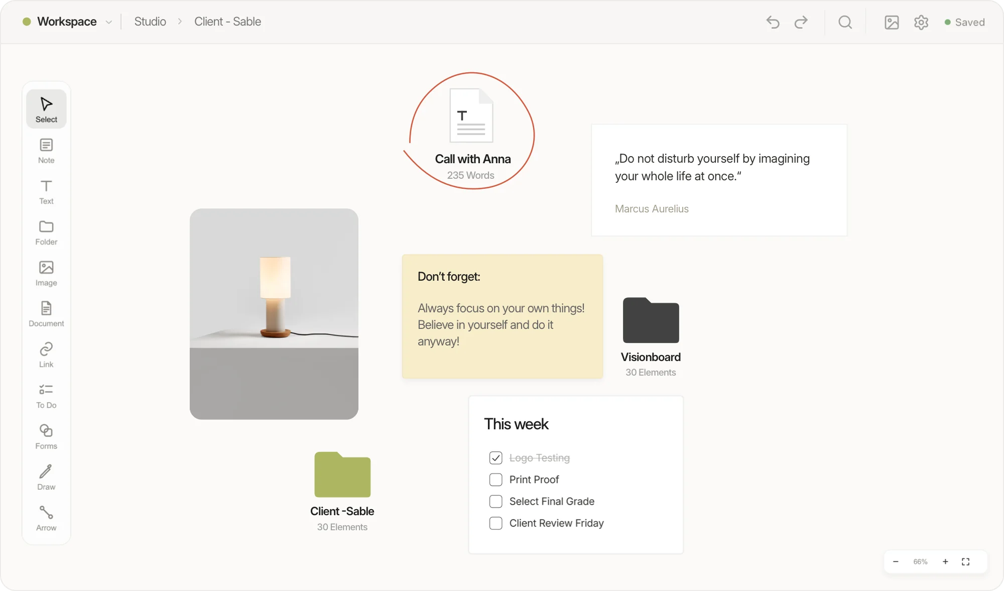This screenshot has width=1004, height=591.
Task: Check the Print Proof task
Action: pyautogui.click(x=495, y=480)
